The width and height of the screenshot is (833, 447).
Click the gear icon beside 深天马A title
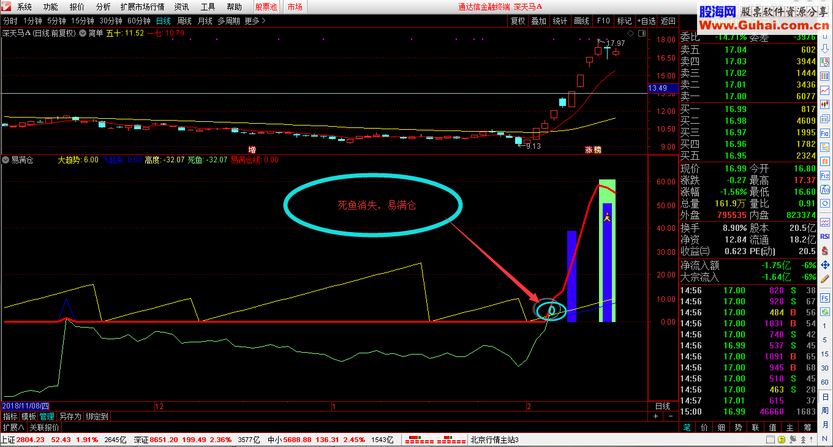(x=83, y=32)
